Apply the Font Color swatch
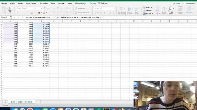This screenshot has width=197, height=110. (x=44, y=13)
